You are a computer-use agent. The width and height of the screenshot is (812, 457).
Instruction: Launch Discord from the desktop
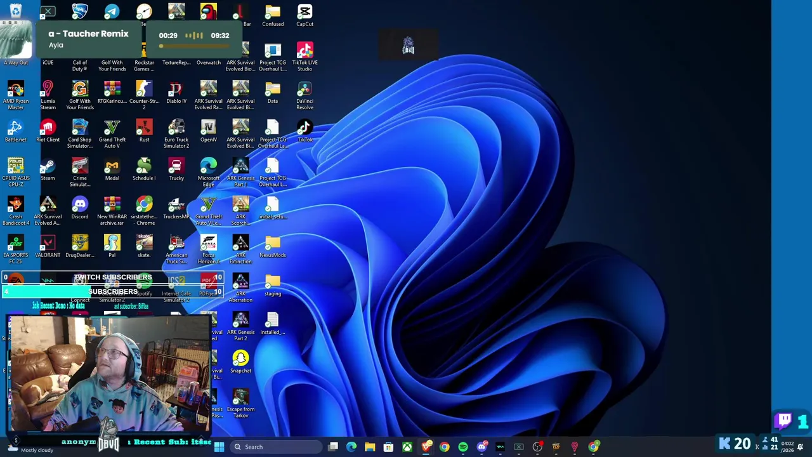pos(80,208)
